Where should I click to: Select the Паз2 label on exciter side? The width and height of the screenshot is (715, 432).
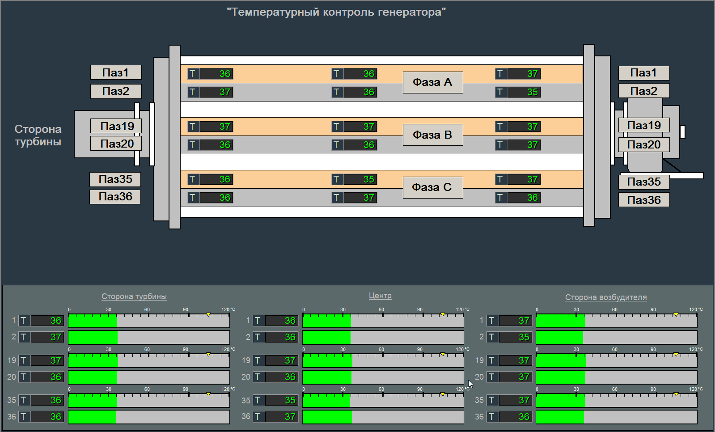coord(643,91)
